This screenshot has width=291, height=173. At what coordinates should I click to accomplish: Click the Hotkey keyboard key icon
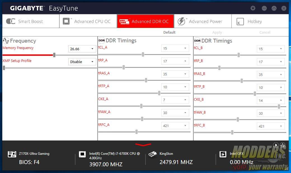(x=240, y=22)
